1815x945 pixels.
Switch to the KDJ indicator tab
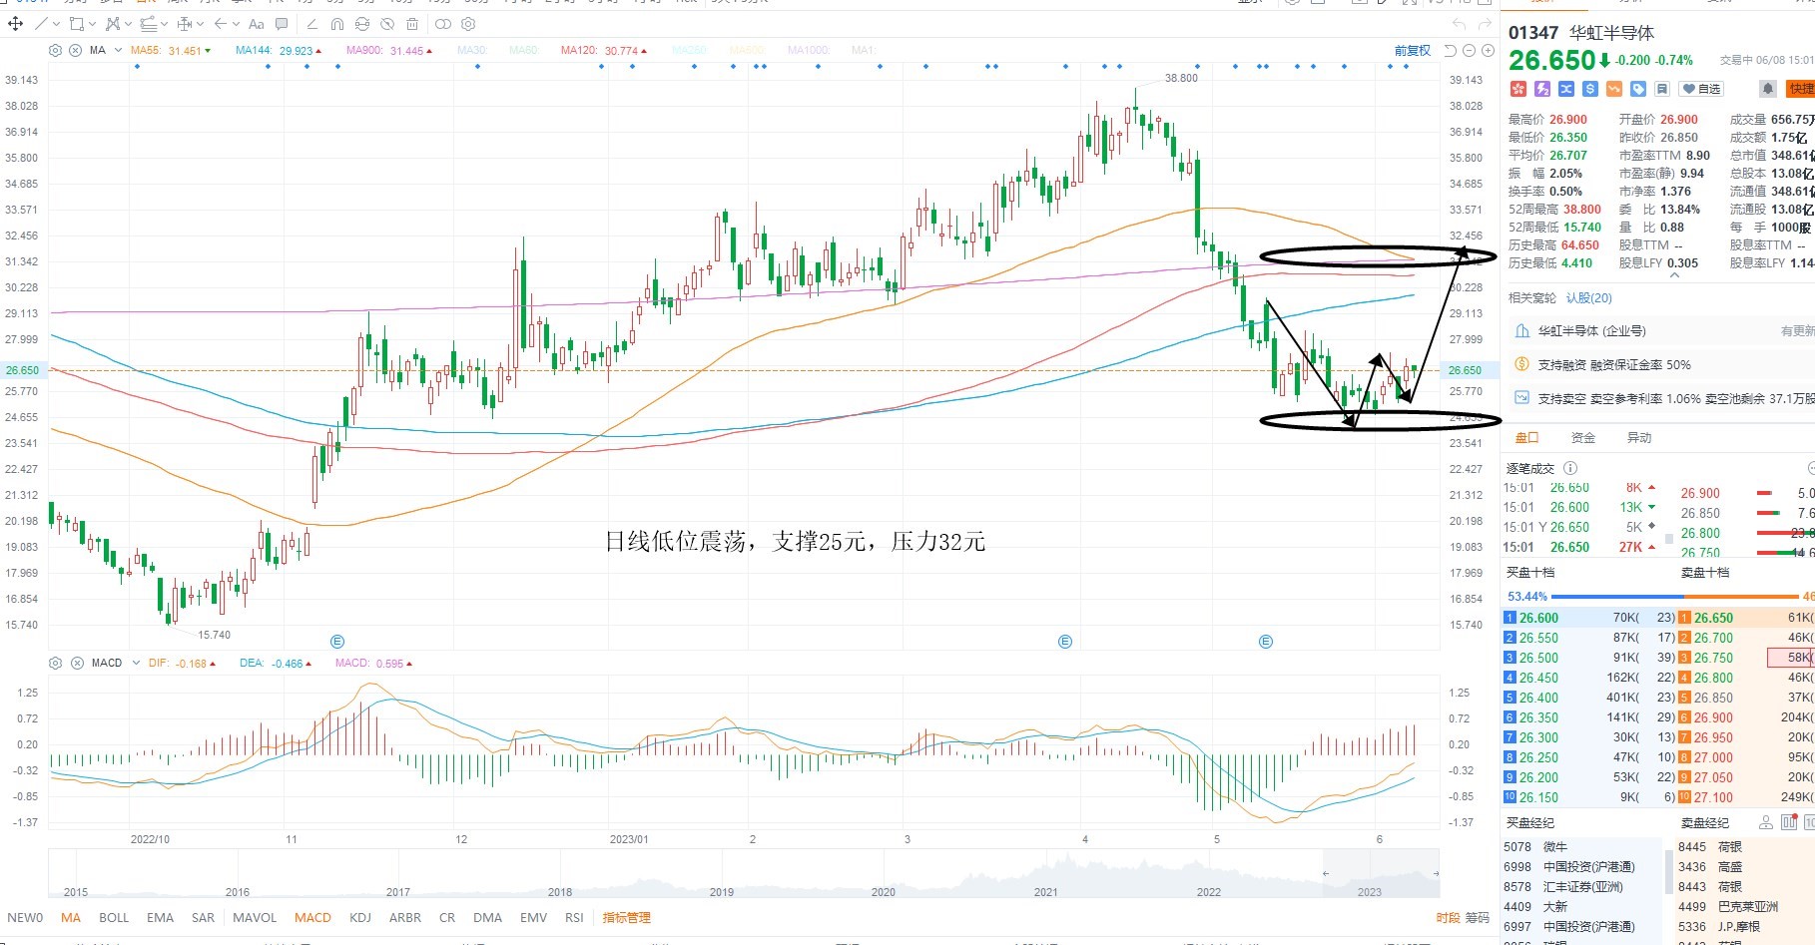360,917
